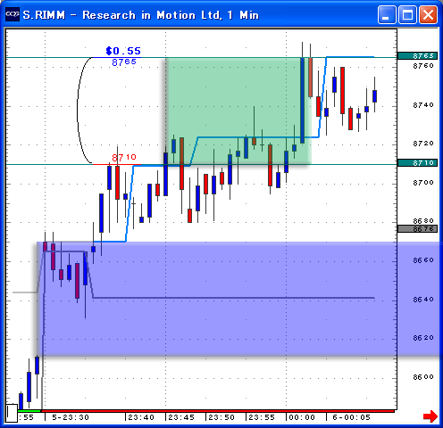
Task: Click the 8765 price marker on scale
Action: [417, 55]
